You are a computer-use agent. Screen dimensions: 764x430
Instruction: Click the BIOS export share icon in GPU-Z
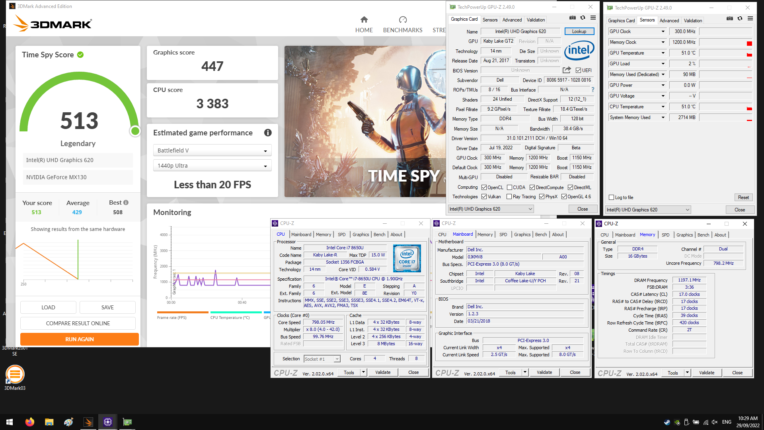(x=567, y=70)
